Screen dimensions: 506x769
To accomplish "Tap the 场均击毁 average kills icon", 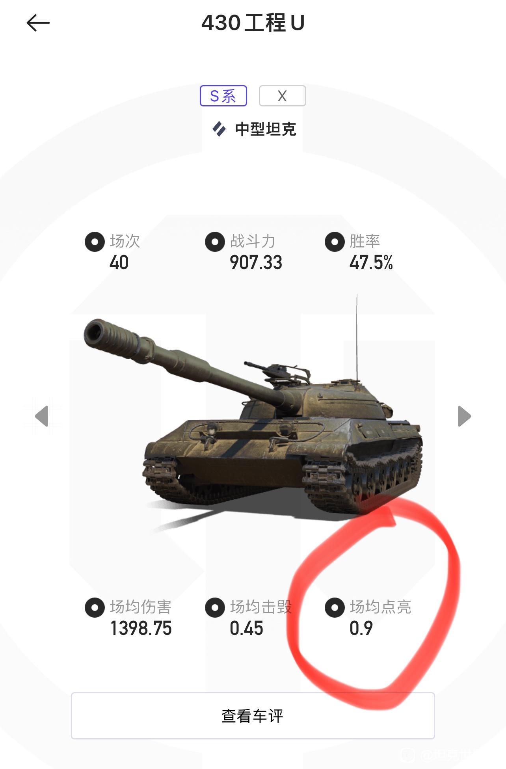I will 215,607.
